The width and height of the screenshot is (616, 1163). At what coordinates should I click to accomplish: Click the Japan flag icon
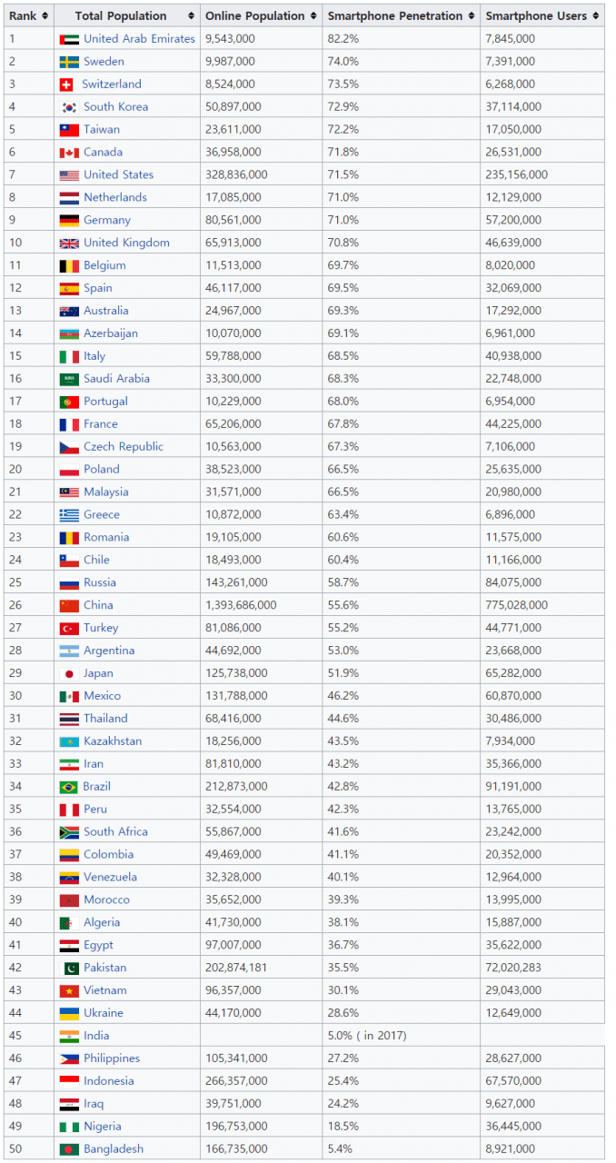[69, 673]
